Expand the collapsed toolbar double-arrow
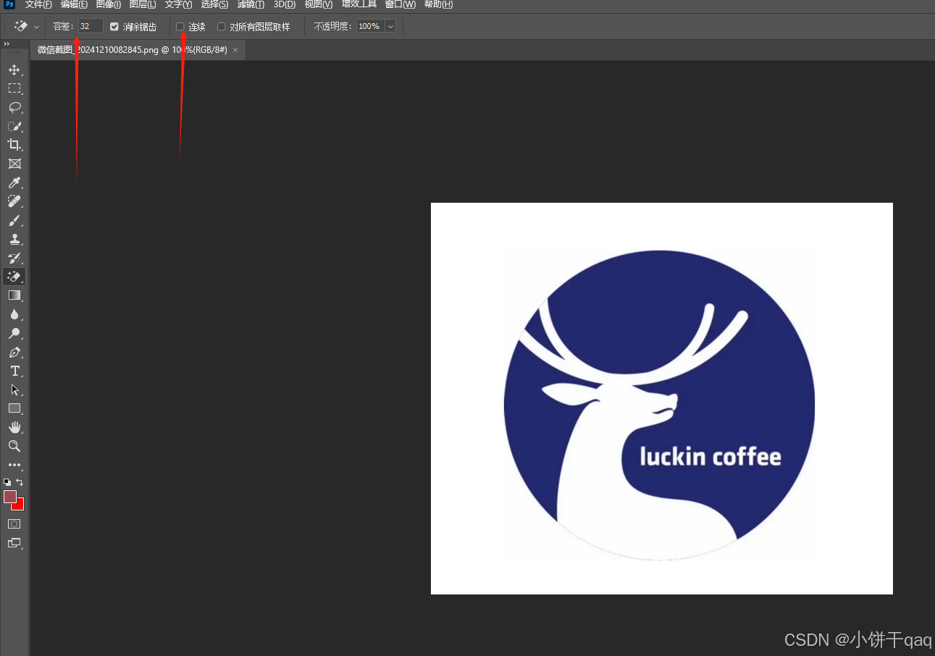This screenshot has height=656, width=935. 7,44
